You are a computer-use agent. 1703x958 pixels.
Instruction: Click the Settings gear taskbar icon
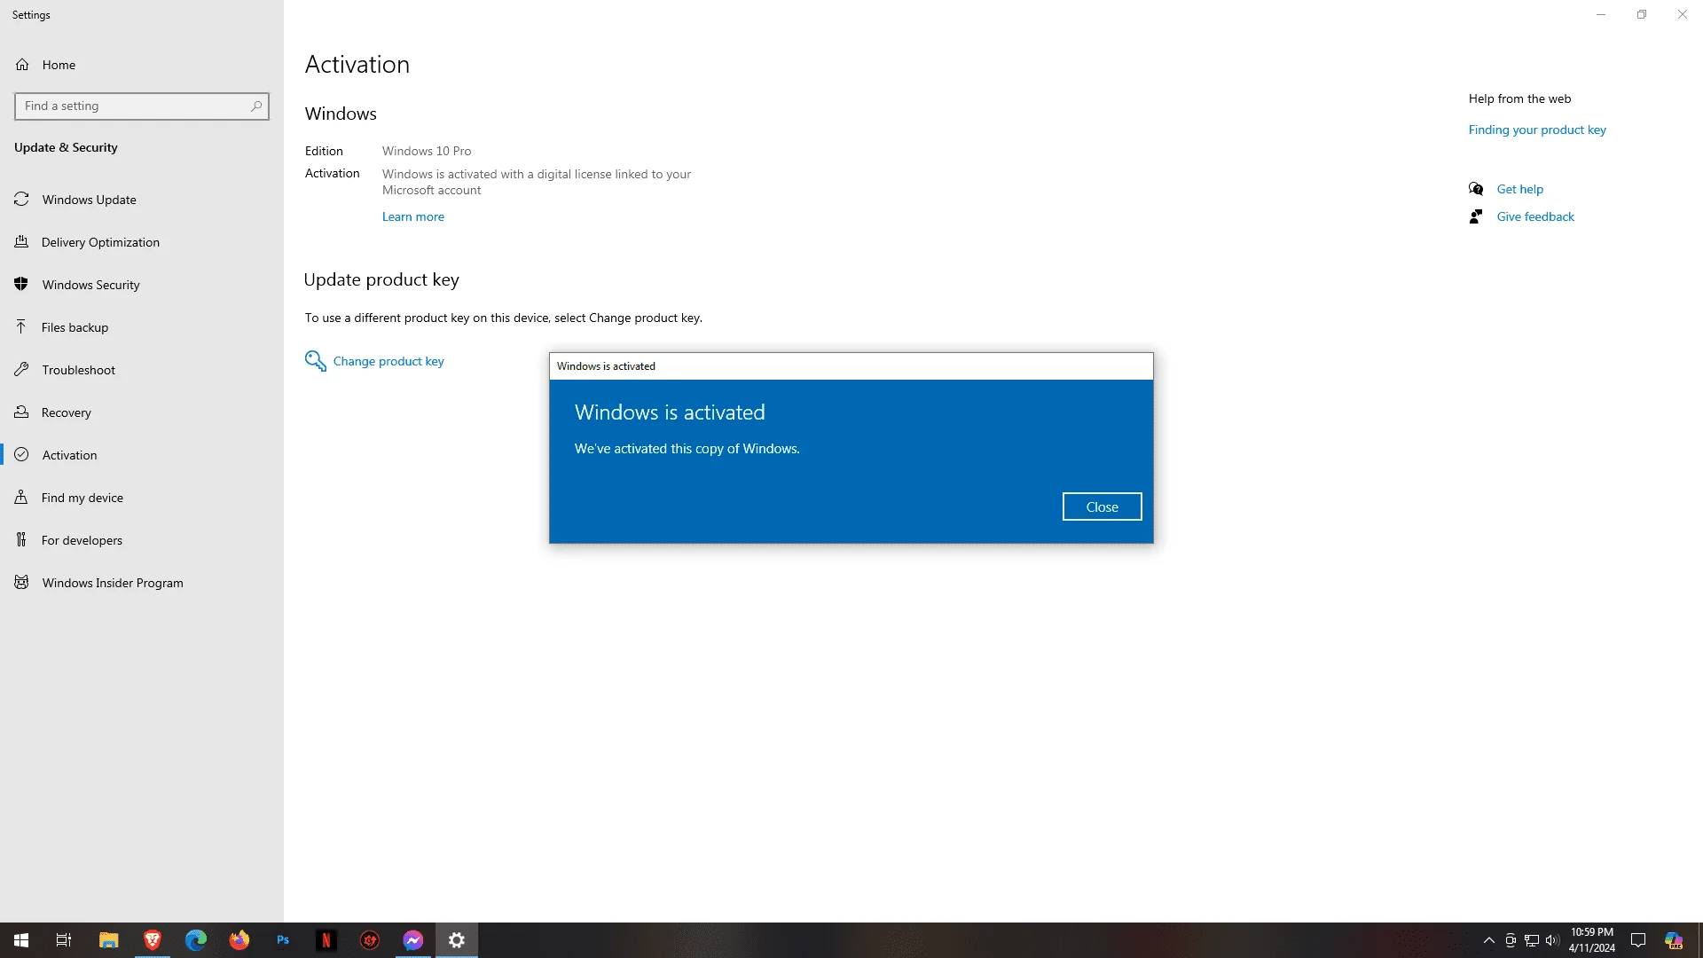click(456, 940)
